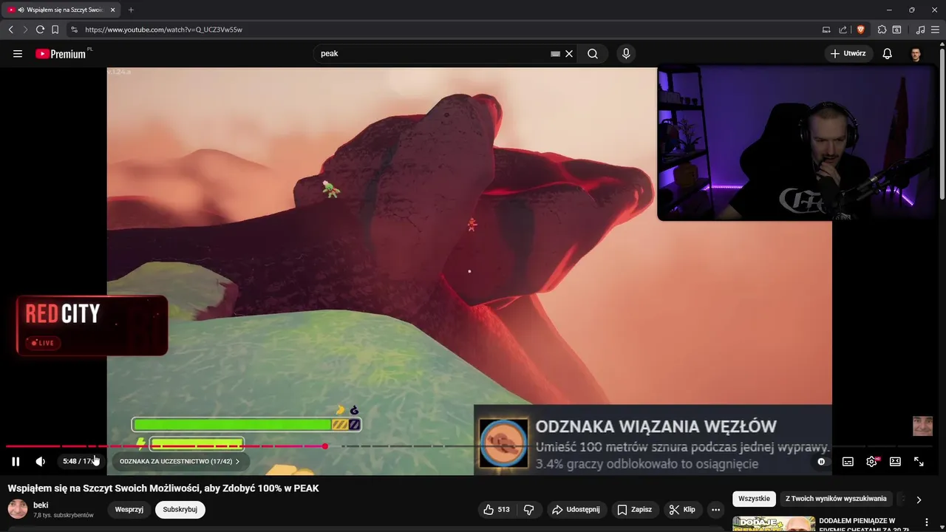Show more filter chips with right arrow
Viewport: 946px width, 532px height.
coord(919,499)
